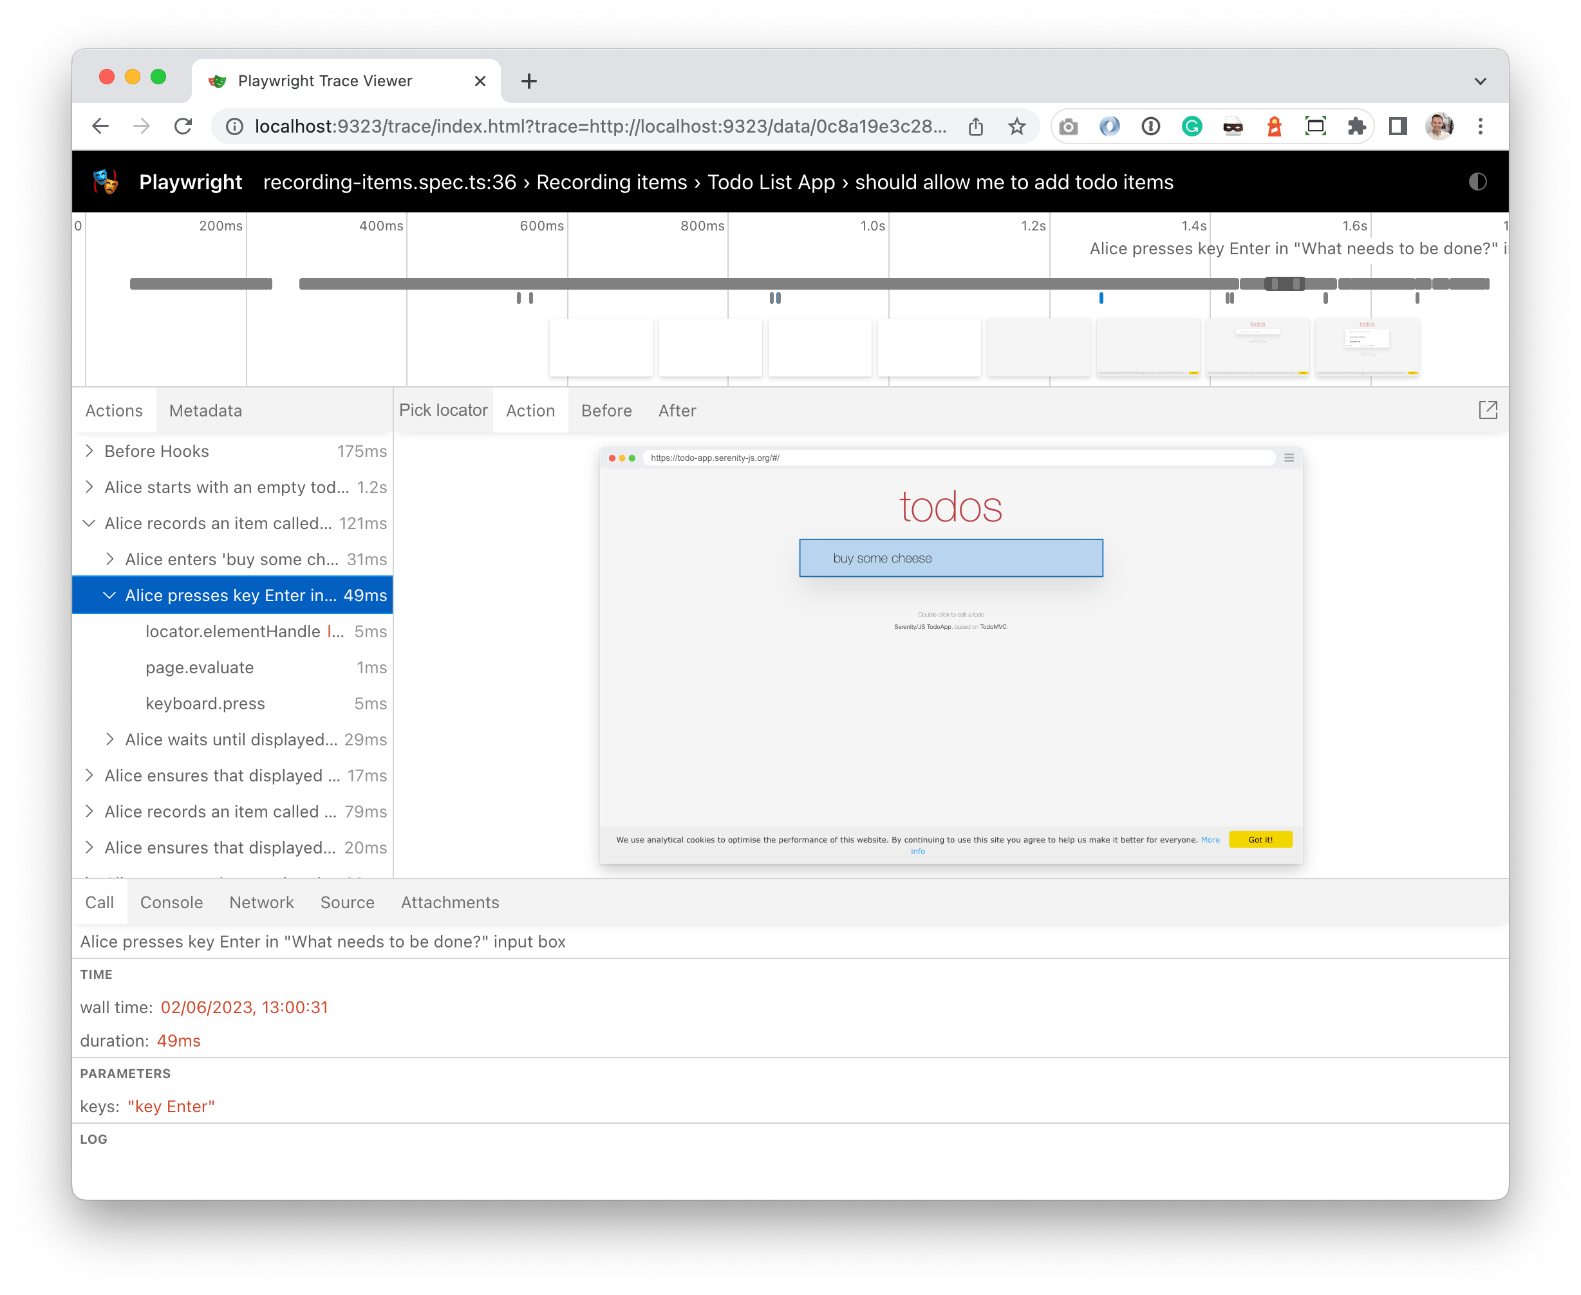Expand the 'Before Hooks' entry
This screenshot has height=1295, width=1581.
(89, 451)
